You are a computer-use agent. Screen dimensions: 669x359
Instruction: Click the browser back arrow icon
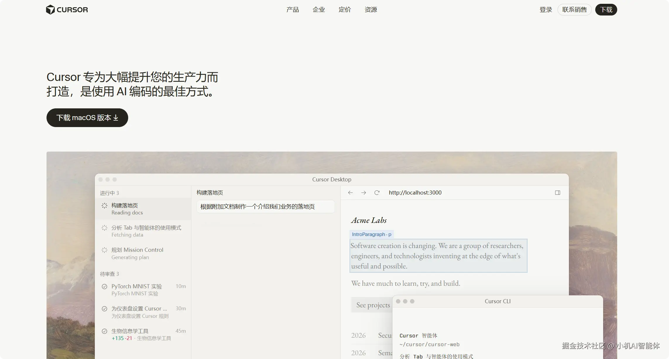coord(350,193)
